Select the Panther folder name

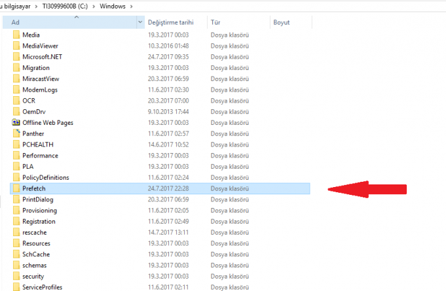(33, 133)
